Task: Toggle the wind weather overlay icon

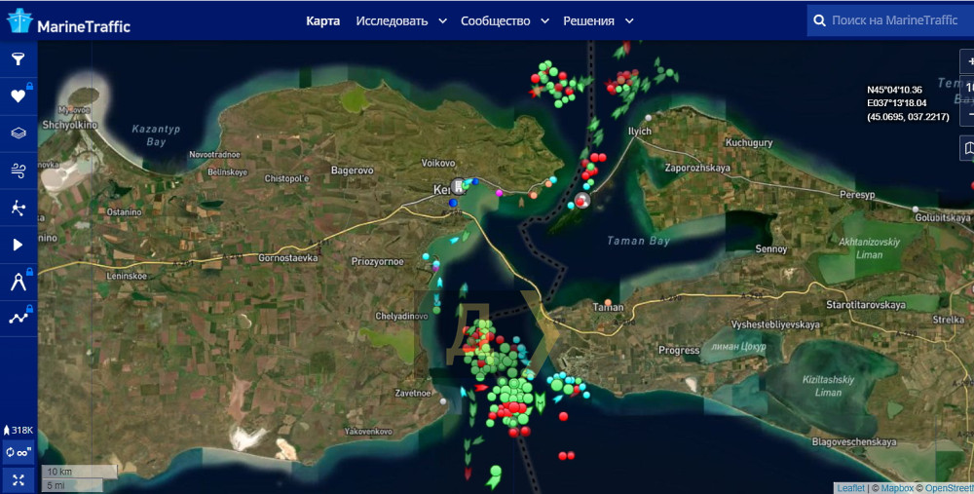Action: pyautogui.click(x=18, y=171)
